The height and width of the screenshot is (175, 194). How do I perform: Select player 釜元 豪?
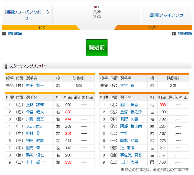[x=33, y=148]
